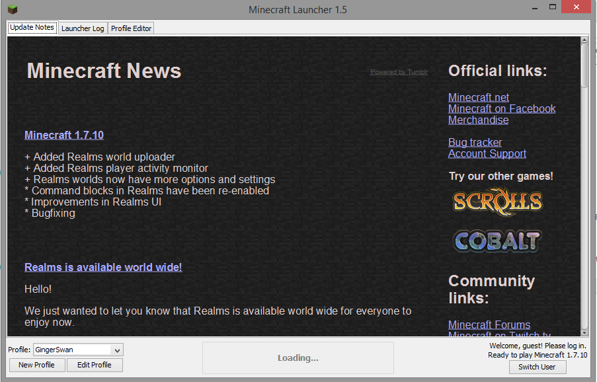Image resolution: width=597 pixels, height=382 pixels.
Task: Click the New Profile button
Action: 36,365
